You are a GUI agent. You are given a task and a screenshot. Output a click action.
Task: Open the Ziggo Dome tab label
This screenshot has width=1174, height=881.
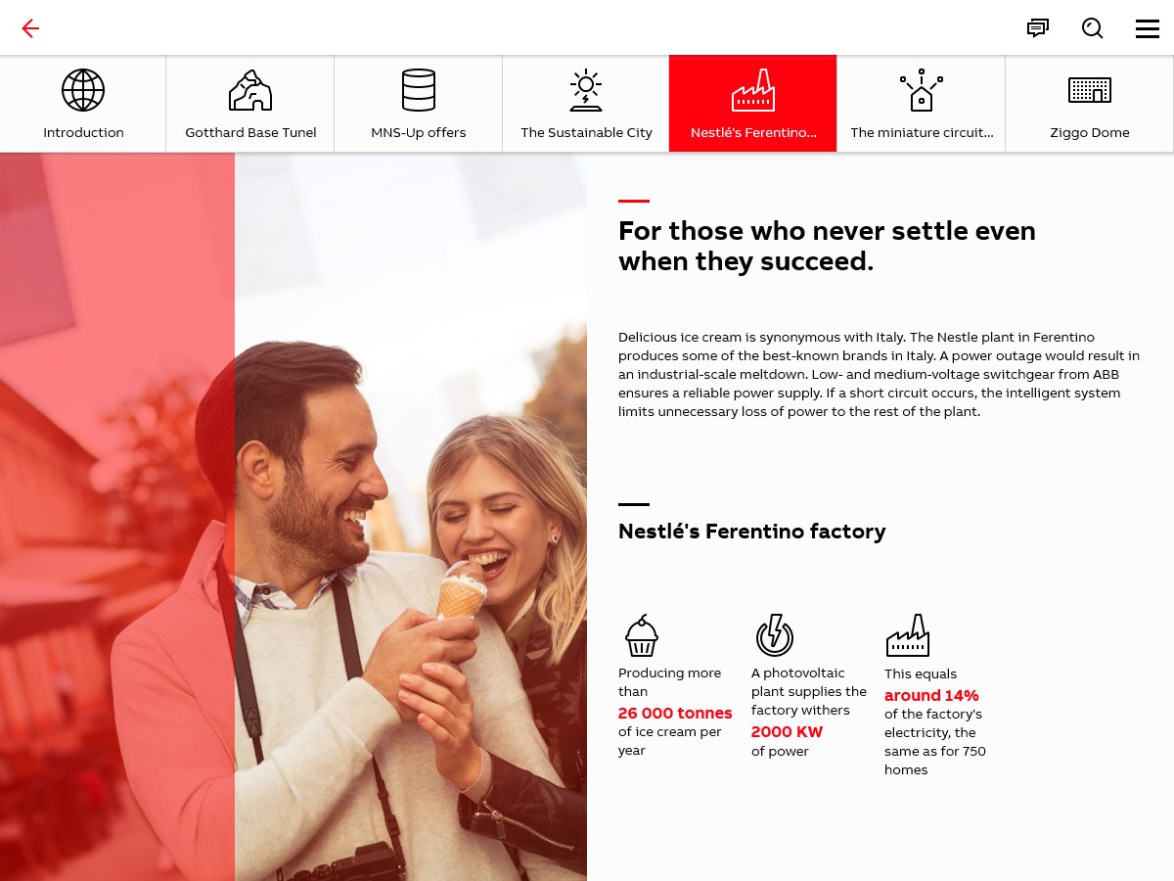pyautogui.click(x=1090, y=133)
